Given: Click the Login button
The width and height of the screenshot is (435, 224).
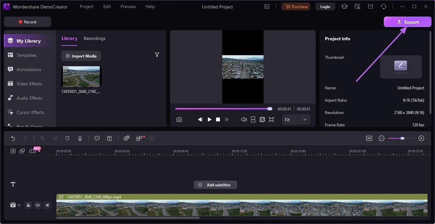Looking at the screenshot, I should (325, 7).
